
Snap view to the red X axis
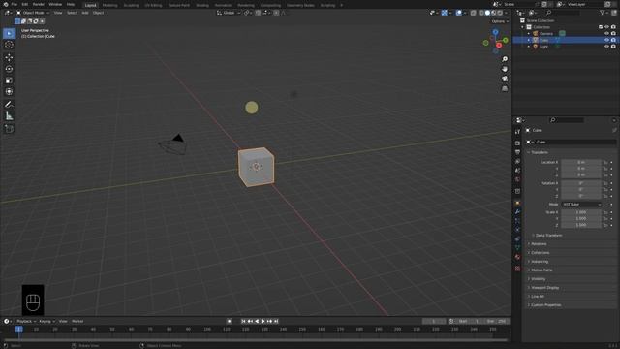pyautogui.click(x=499, y=46)
